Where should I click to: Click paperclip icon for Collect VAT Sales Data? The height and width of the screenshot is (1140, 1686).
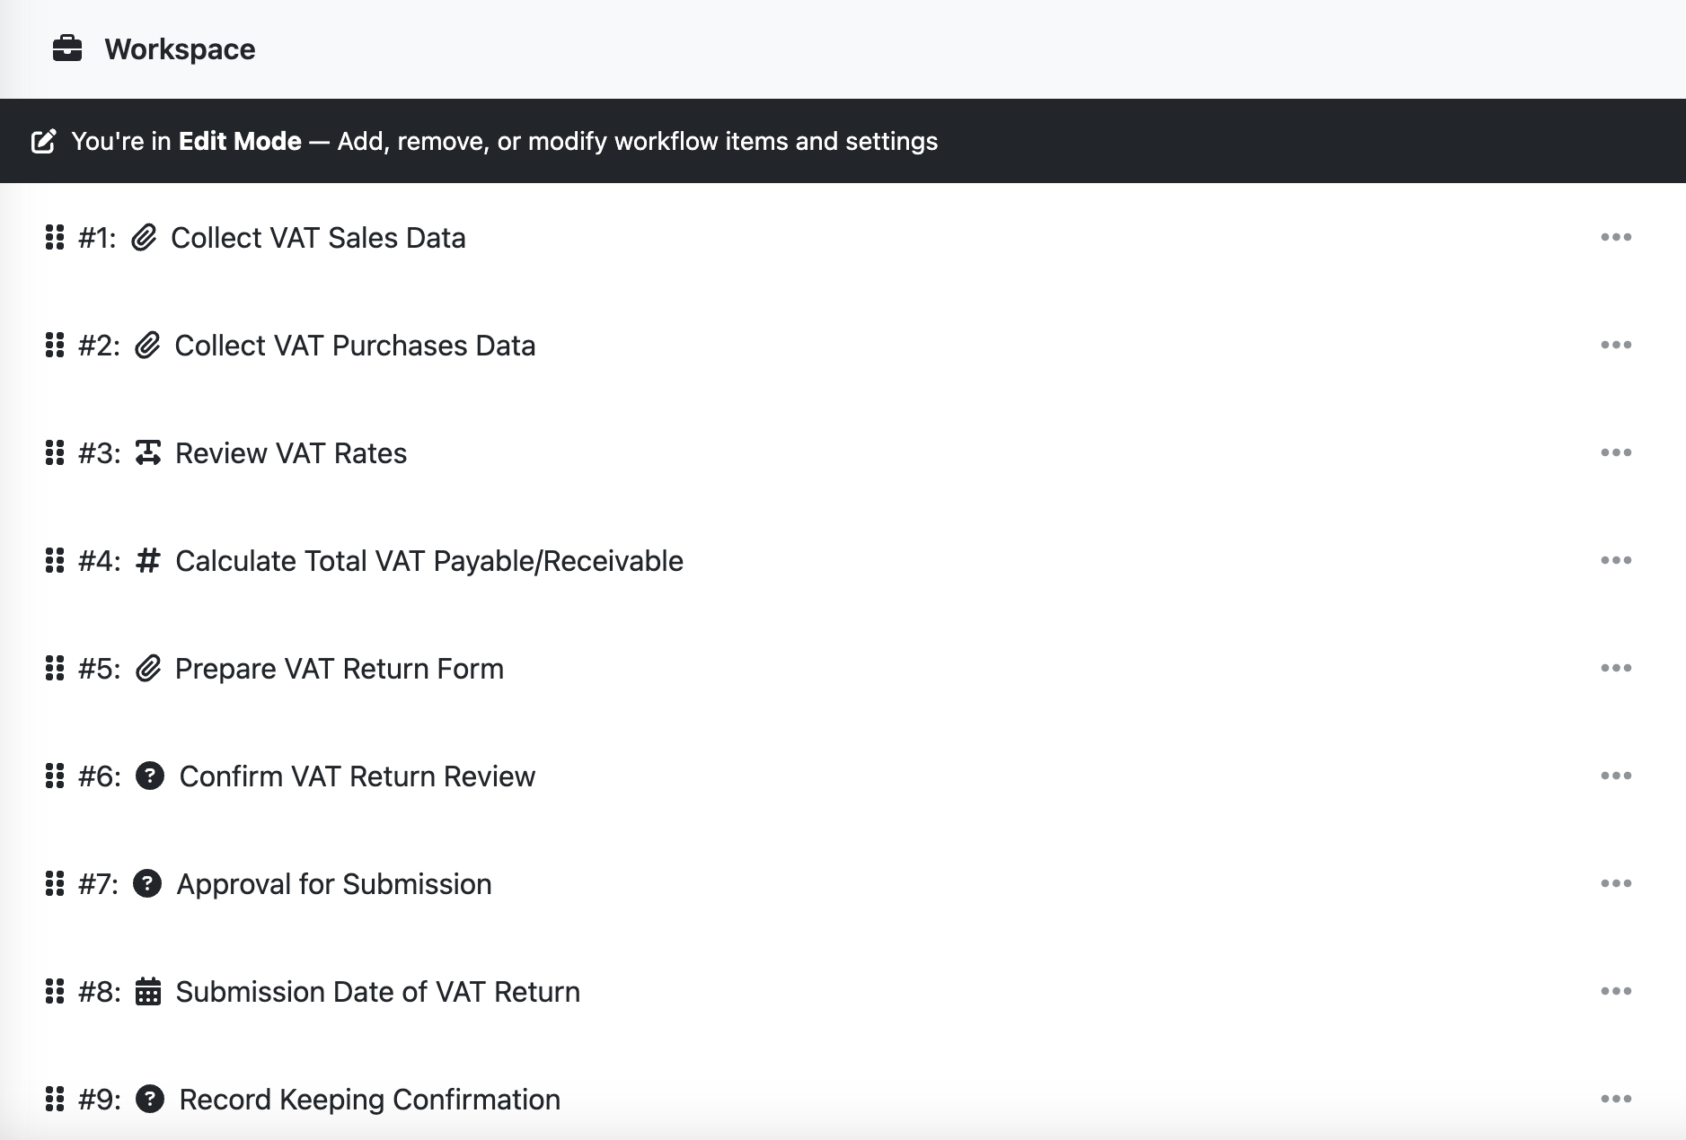[x=144, y=238]
